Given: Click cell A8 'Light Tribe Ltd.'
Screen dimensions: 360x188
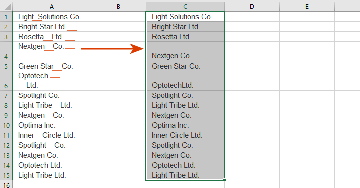Looking at the screenshot, I should [x=52, y=105].
